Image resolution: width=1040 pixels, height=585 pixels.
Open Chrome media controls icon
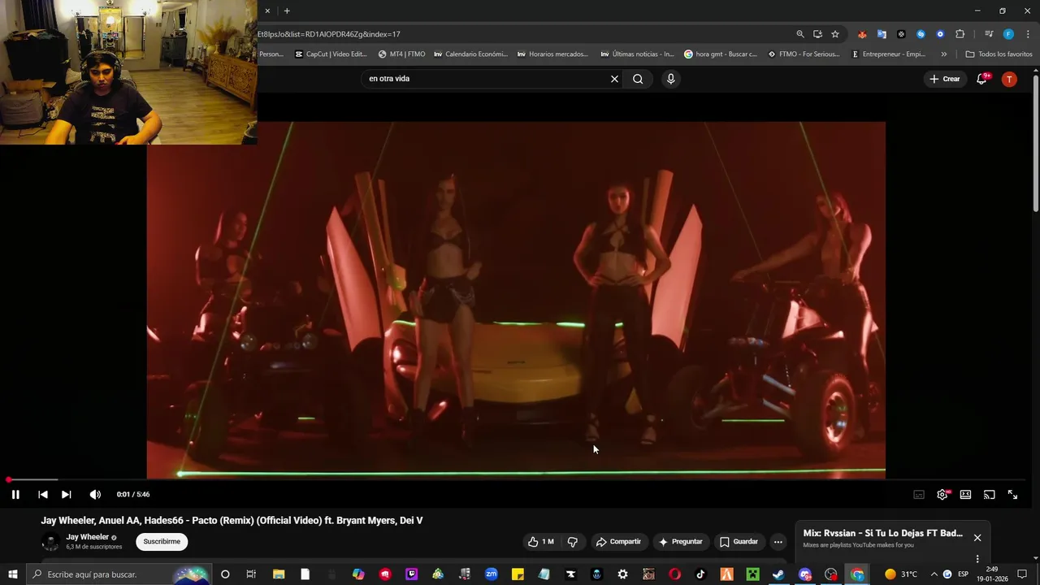[989, 34]
